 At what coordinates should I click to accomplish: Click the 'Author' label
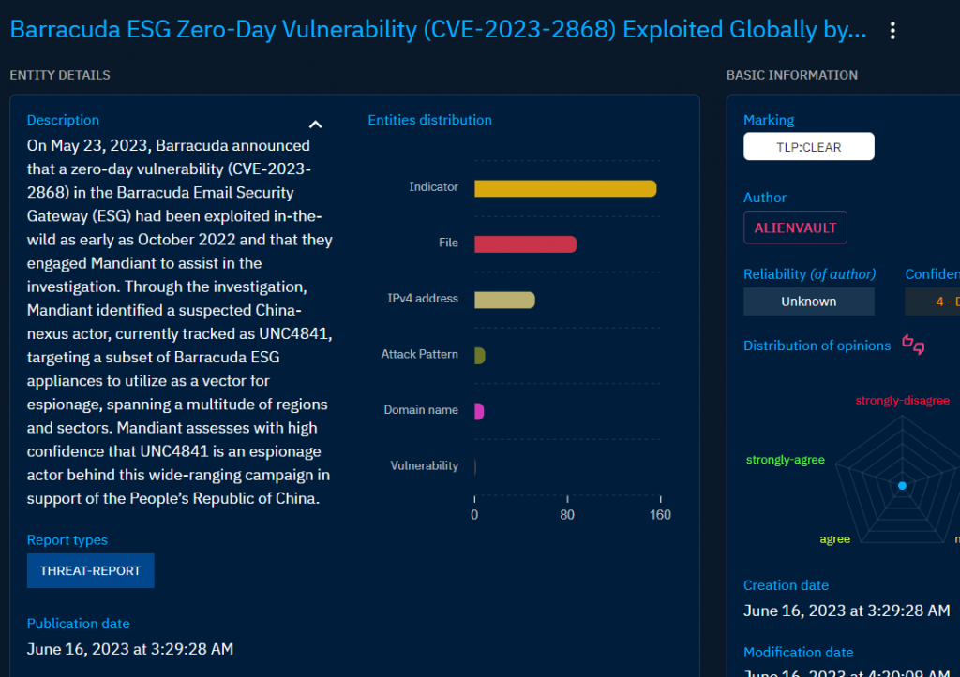(x=765, y=198)
